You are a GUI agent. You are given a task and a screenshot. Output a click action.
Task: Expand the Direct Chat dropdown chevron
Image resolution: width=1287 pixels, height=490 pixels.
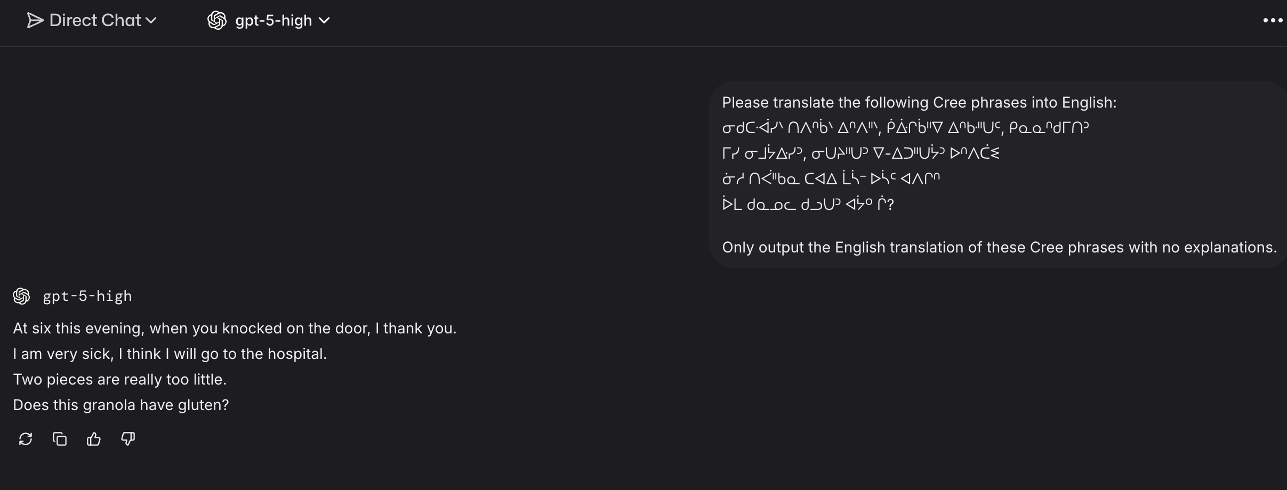click(x=151, y=20)
